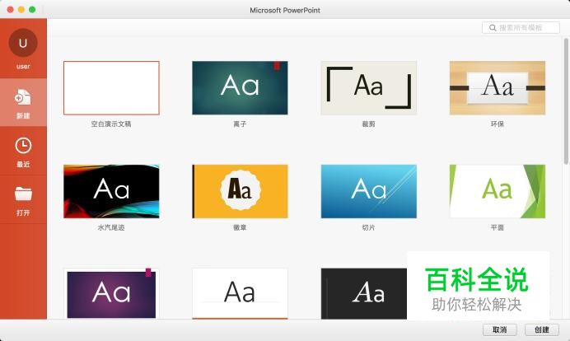Click the 切片 template label
The width and height of the screenshot is (570, 341).
[369, 227]
